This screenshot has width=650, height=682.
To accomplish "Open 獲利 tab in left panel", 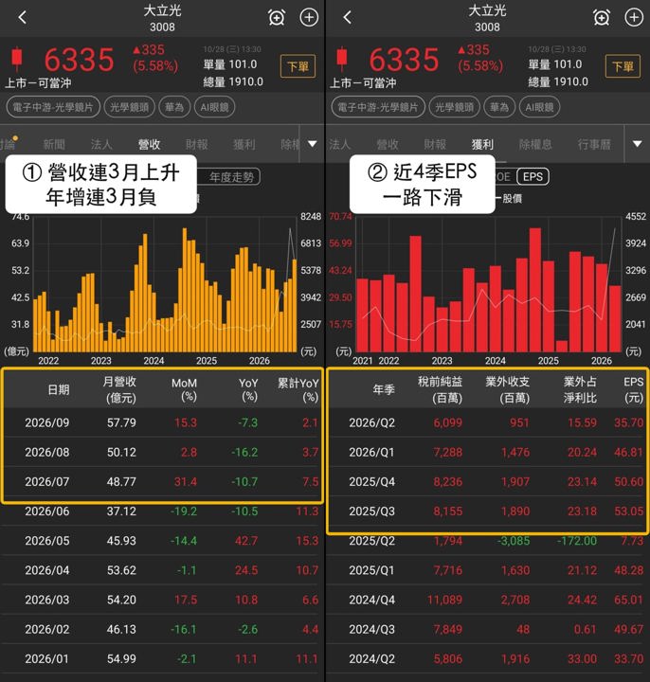I will point(244,144).
